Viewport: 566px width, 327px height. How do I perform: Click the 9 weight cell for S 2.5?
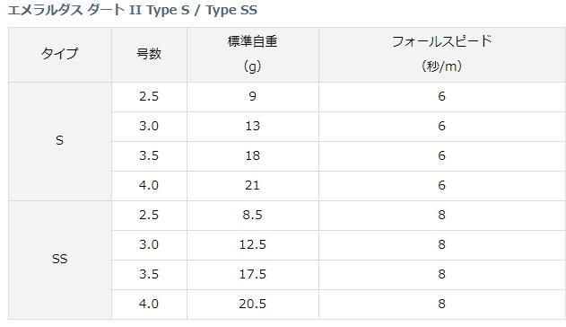point(253,97)
